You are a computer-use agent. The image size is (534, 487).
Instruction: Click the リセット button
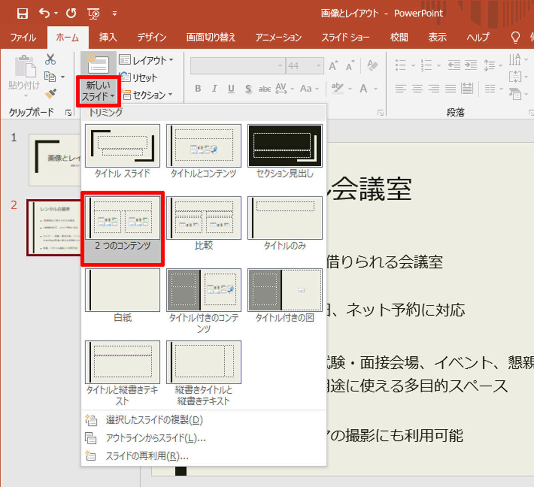tap(138, 77)
